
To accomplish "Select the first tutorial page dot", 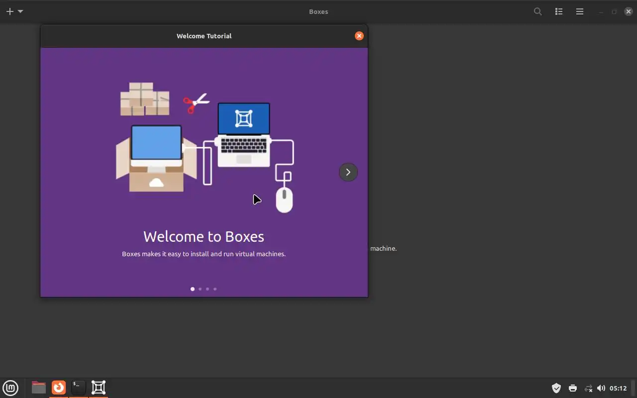I will click(193, 289).
